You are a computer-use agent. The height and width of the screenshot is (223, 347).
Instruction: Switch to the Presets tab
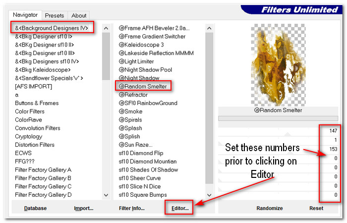point(54,15)
